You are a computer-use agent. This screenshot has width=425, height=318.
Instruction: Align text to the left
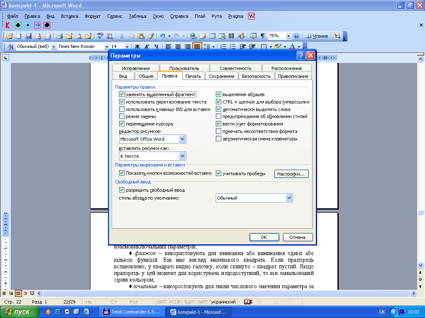169,46
